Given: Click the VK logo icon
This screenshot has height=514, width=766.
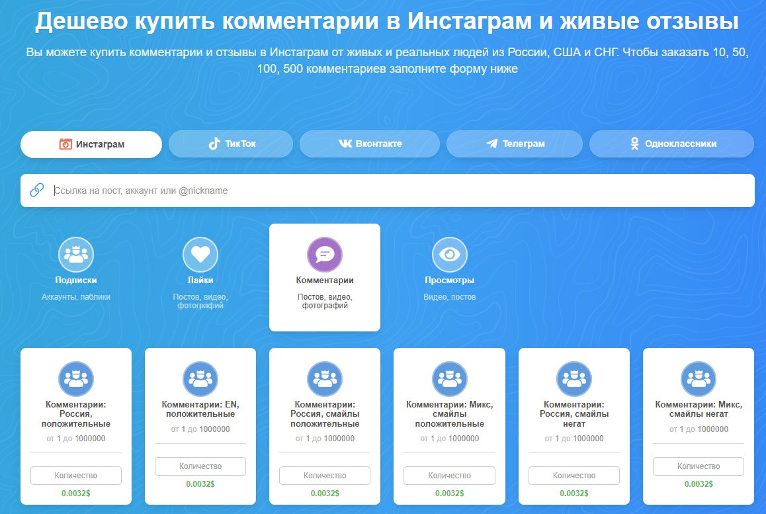Looking at the screenshot, I should (x=345, y=144).
